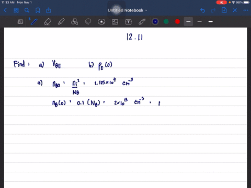Image resolution: width=251 pixels, height=188 pixels.
Task: Undo the last stroke
Action: coord(202,10)
